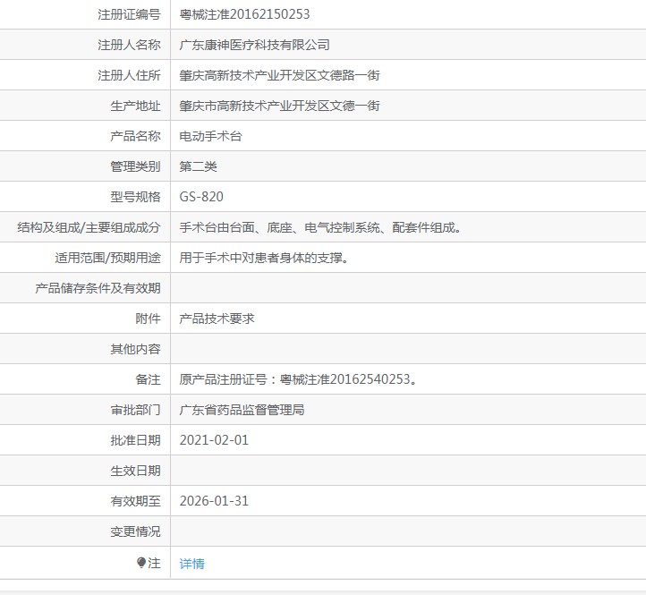Click the expiry date 2026-01-31
The image size is (646, 595).
214,501
